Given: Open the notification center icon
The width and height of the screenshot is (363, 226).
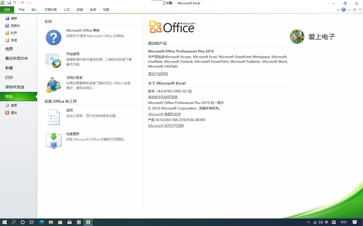Looking at the screenshot, I should click(355, 222).
